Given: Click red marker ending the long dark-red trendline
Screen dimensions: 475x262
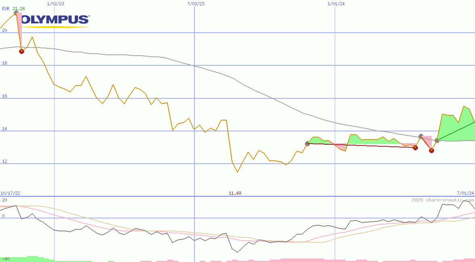Looking at the screenshot, I should (415, 148).
